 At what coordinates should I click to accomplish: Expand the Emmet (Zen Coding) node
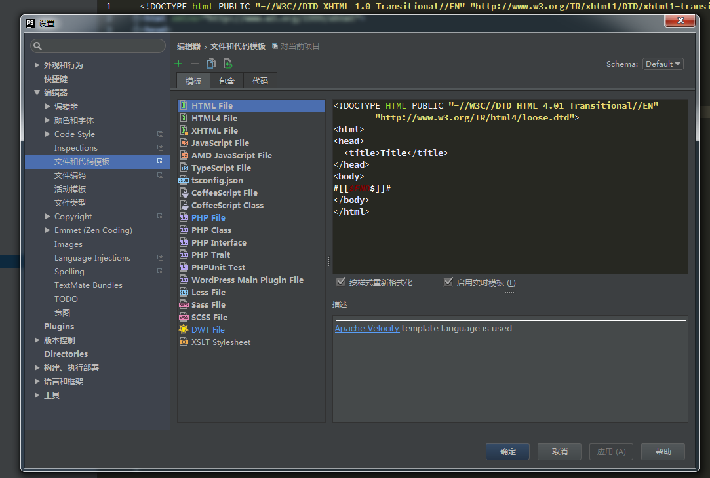pos(48,230)
